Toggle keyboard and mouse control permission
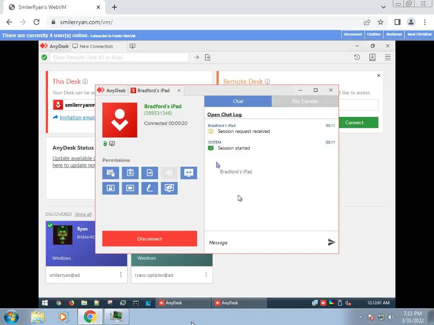 point(111,173)
